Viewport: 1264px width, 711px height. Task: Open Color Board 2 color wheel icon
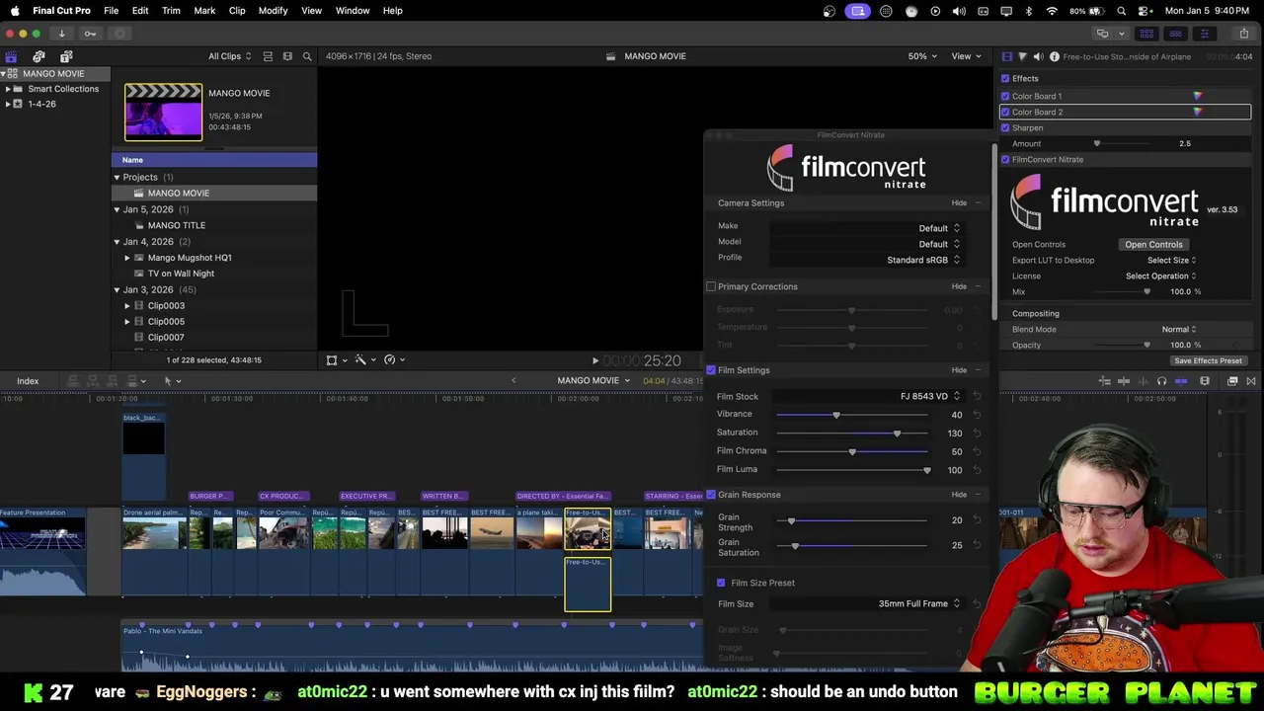pos(1197,112)
